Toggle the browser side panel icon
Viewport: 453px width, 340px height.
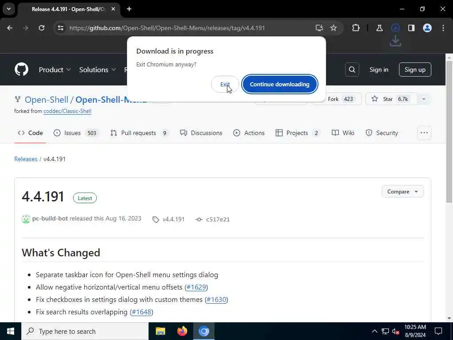tap(411, 28)
